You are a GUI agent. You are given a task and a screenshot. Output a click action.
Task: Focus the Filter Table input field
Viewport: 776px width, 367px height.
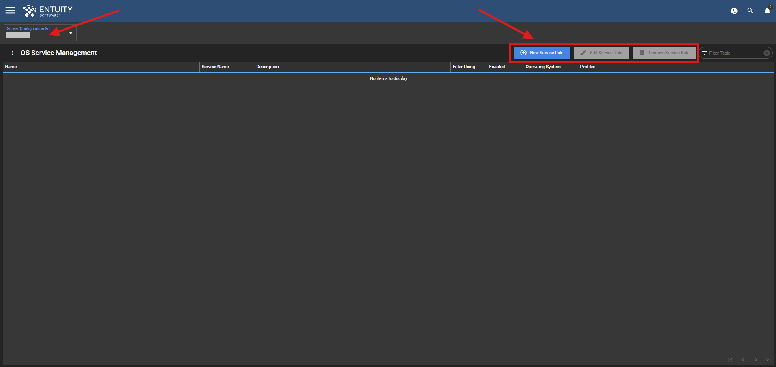735,53
